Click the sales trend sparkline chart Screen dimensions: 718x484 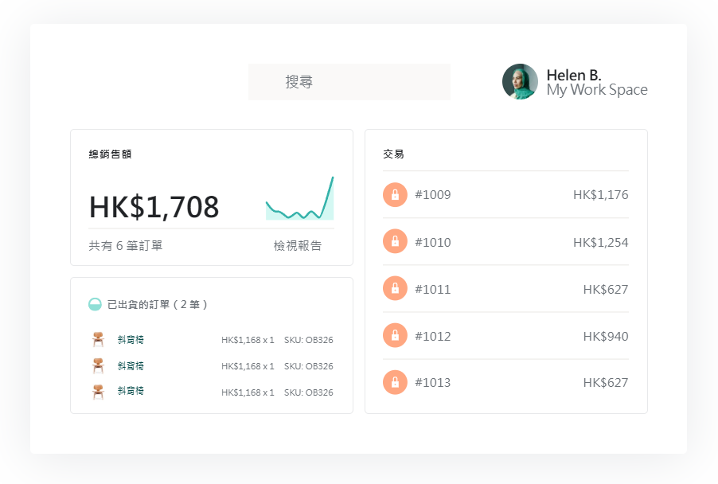coord(300,197)
